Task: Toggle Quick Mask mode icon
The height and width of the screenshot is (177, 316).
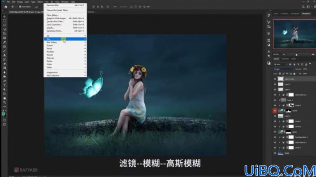Action: point(4,120)
